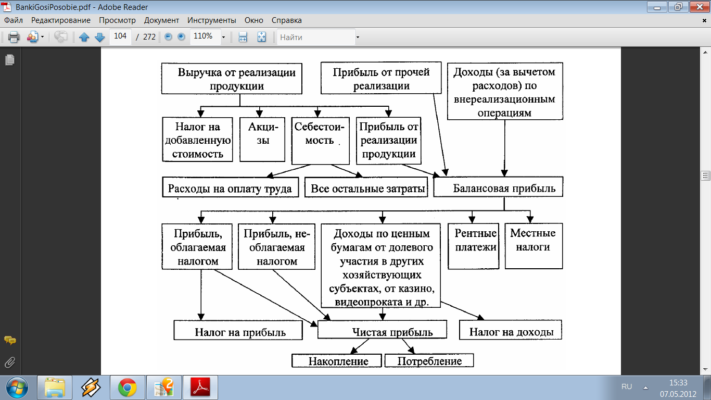
Task: Click the 'Налог на доходы' text
Action: [x=512, y=332]
